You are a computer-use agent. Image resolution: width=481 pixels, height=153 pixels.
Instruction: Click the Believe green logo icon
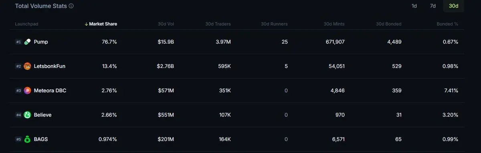27,115
